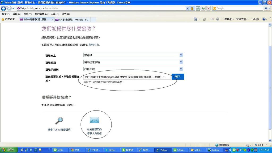The height and width of the screenshot is (153, 272).
Task: Expand the Print options dropdown arrow
Action: pos(222,19)
